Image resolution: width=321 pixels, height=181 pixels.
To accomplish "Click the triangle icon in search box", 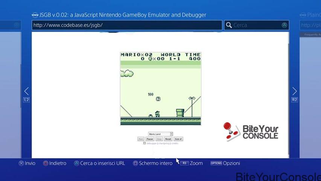I will [x=284, y=25].
